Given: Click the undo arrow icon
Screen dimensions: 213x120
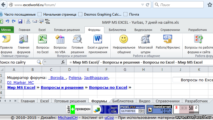Looking at the screenshot, I should (7, 21).
